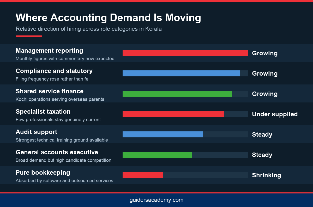313x207 pixels.
Task: Click 'Monthly figures with commentary now expected'
Action: [65, 59]
